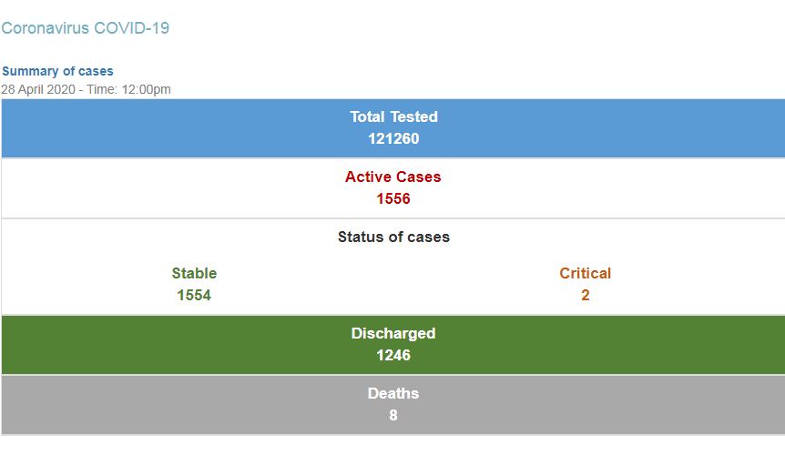Select the Deaths label
The image size is (785, 455).
pyautogui.click(x=393, y=393)
